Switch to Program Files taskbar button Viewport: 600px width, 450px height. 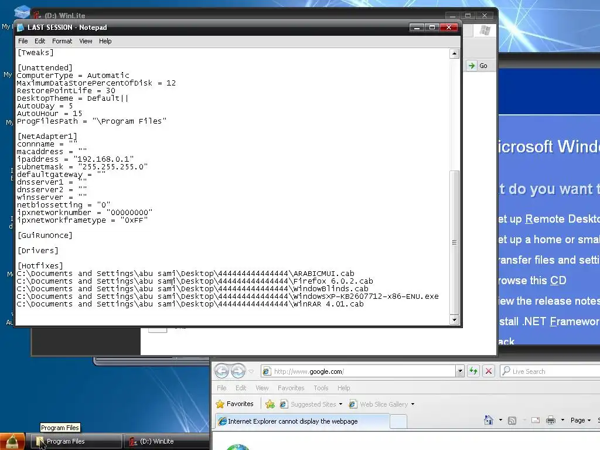76,442
